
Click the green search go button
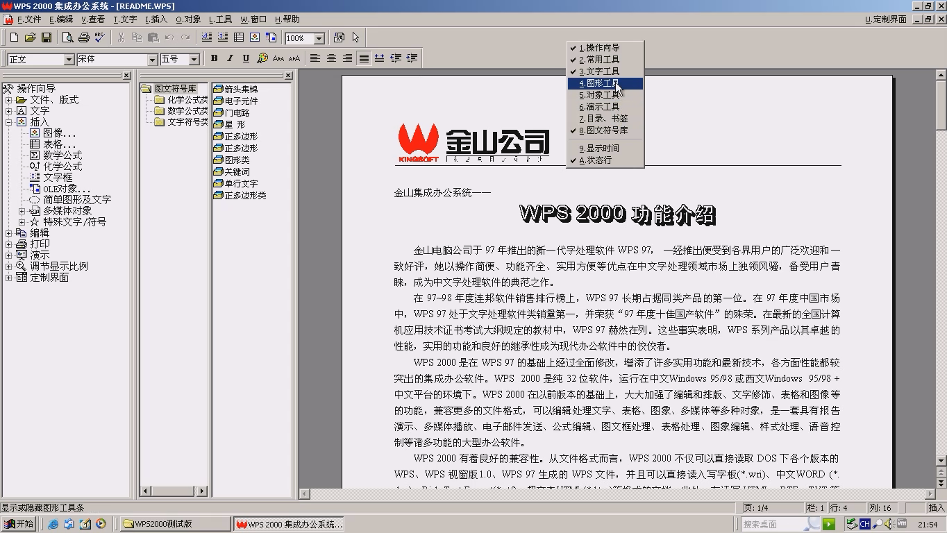(829, 524)
